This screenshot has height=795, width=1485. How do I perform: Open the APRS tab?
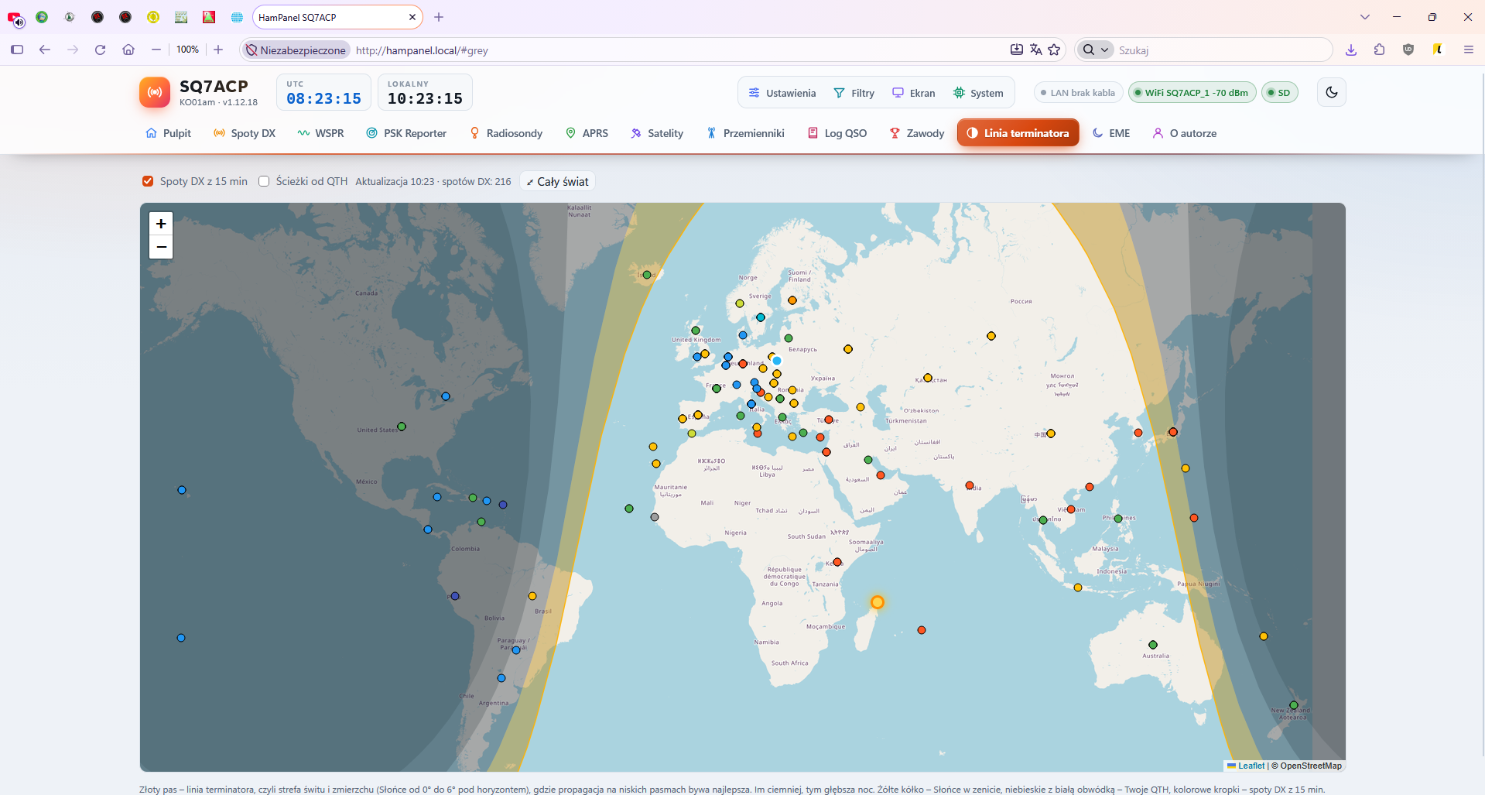click(587, 133)
